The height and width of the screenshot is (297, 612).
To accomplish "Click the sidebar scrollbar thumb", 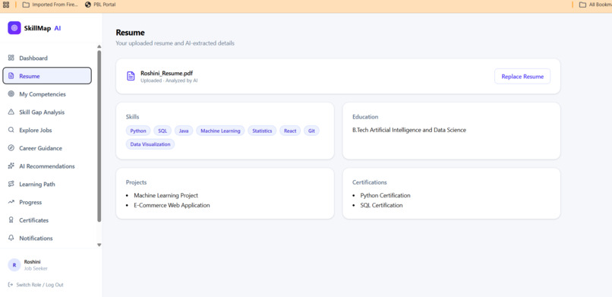I will (x=99, y=136).
